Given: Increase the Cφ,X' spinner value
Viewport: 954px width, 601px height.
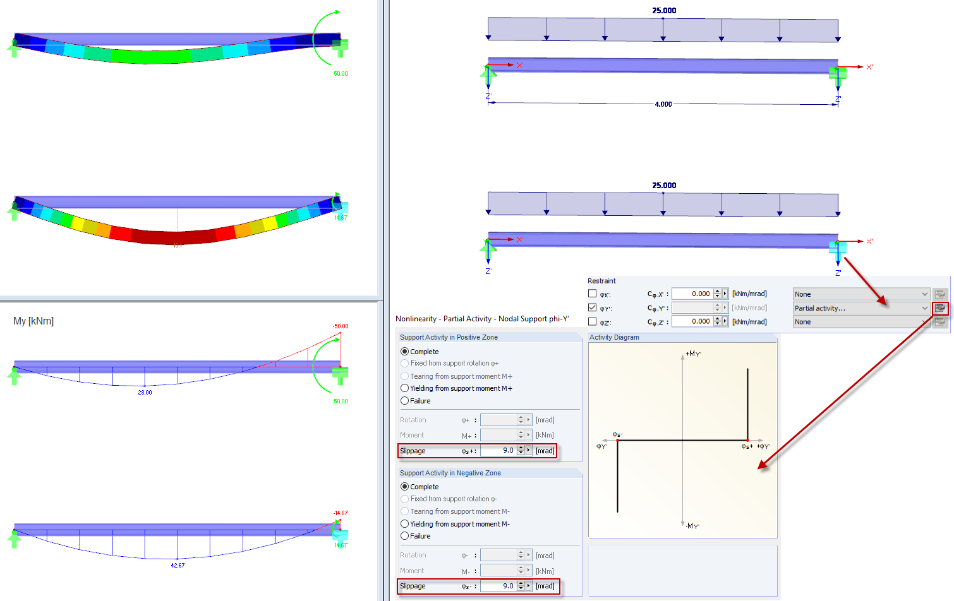Looking at the screenshot, I should [x=717, y=291].
